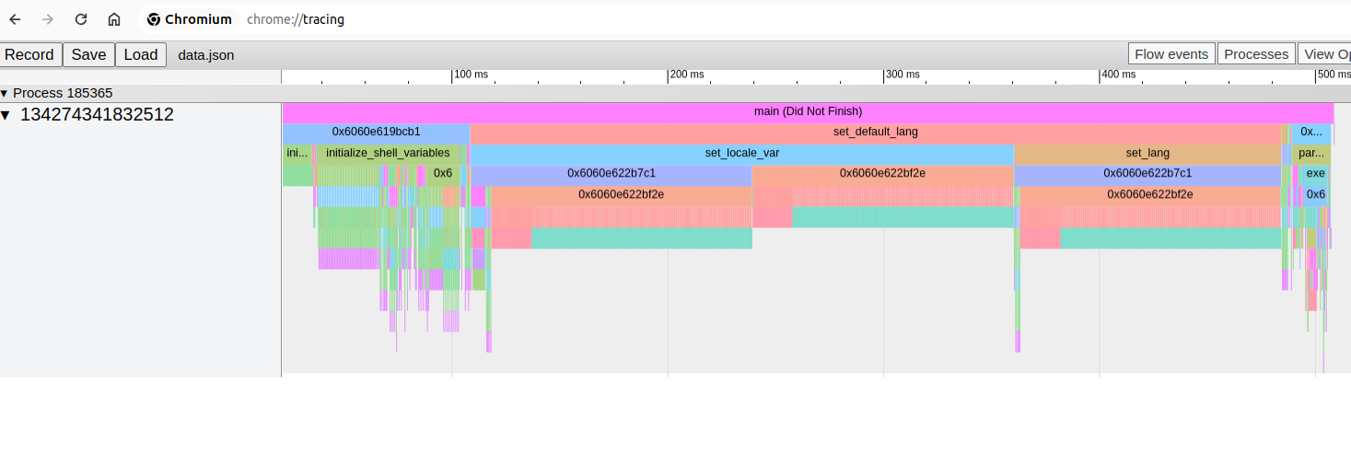Open the Processes dropdown
The height and width of the screenshot is (449, 1351).
click(1255, 54)
